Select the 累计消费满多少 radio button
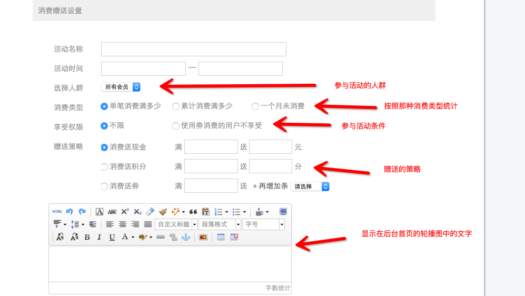This screenshot has height=296, width=525. 176,106
